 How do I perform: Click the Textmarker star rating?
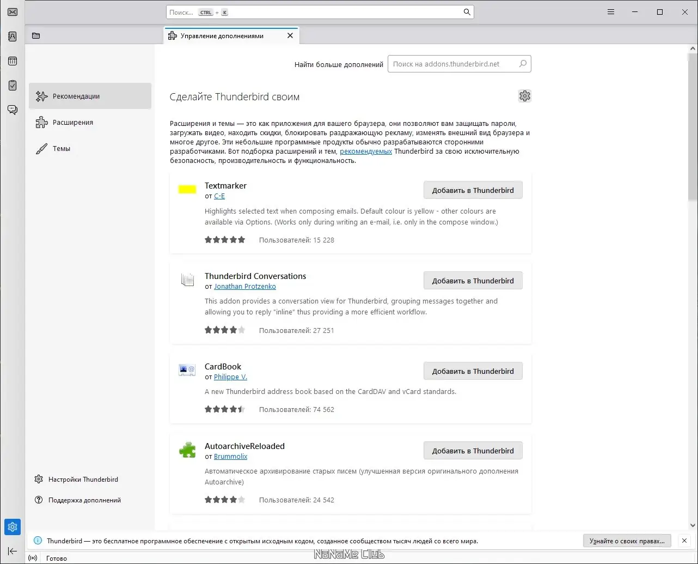(x=225, y=240)
